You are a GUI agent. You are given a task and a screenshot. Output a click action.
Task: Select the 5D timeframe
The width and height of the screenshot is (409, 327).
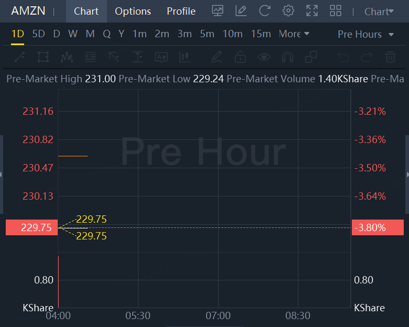pos(38,34)
